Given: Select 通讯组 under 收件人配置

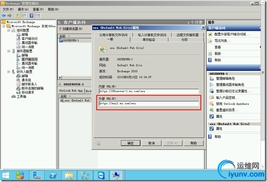Looking at the screenshot, I should click(x=26, y=80).
